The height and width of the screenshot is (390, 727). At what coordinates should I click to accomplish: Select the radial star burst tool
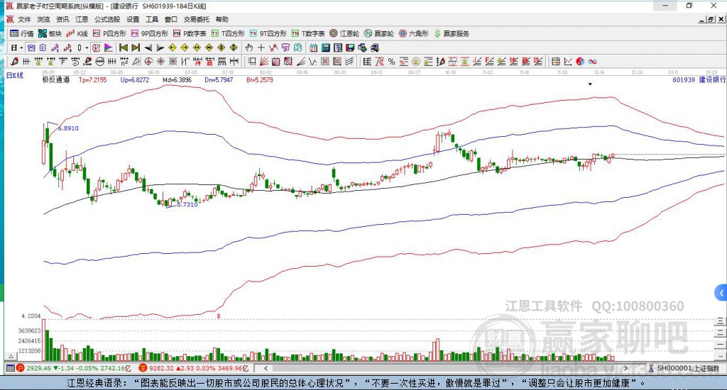[160, 62]
